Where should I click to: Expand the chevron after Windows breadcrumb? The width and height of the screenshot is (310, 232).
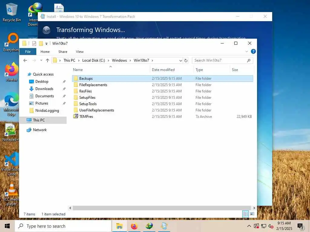pos(130,60)
